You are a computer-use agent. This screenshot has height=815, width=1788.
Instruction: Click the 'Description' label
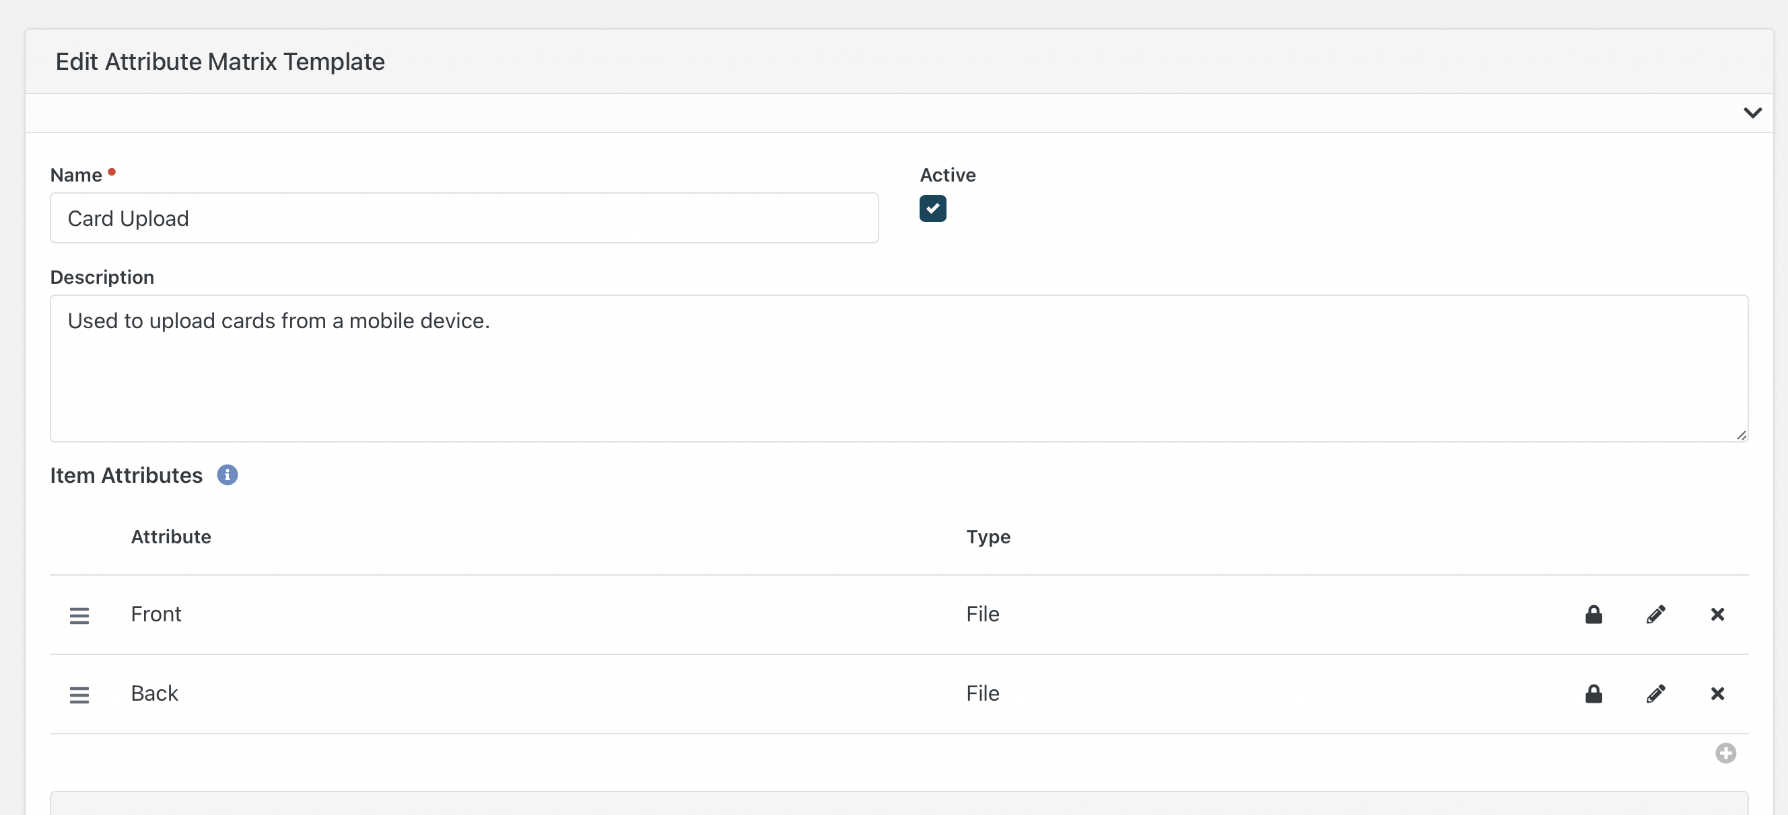pyautogui.click(x=102, y=278)
